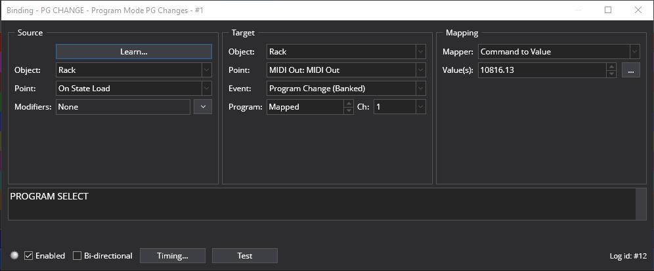Image resolution: width=654 pixels, height=271 pixels.
Task: Expand the Source Point On State Load dropdown
Action: [x=134, y=89]
